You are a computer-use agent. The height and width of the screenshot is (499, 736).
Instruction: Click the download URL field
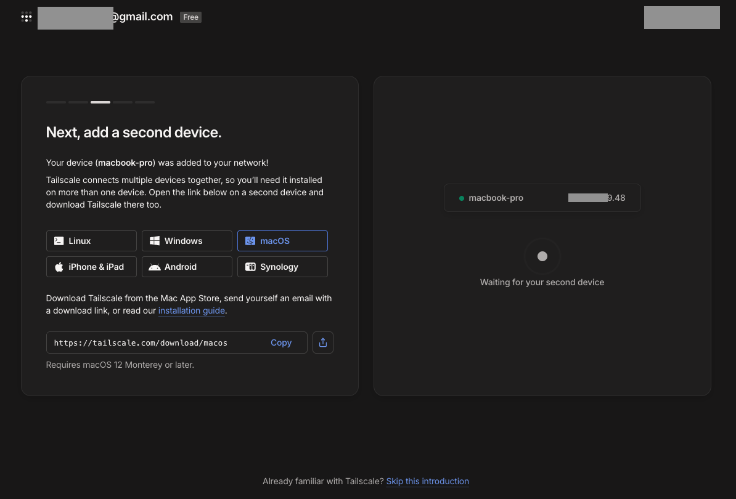tap(177, 343)
